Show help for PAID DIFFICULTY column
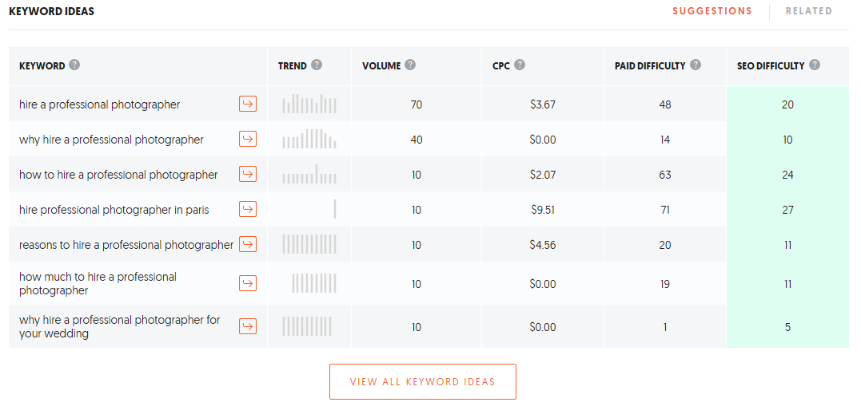Screen dimensions: 861x406 point(696,65)
